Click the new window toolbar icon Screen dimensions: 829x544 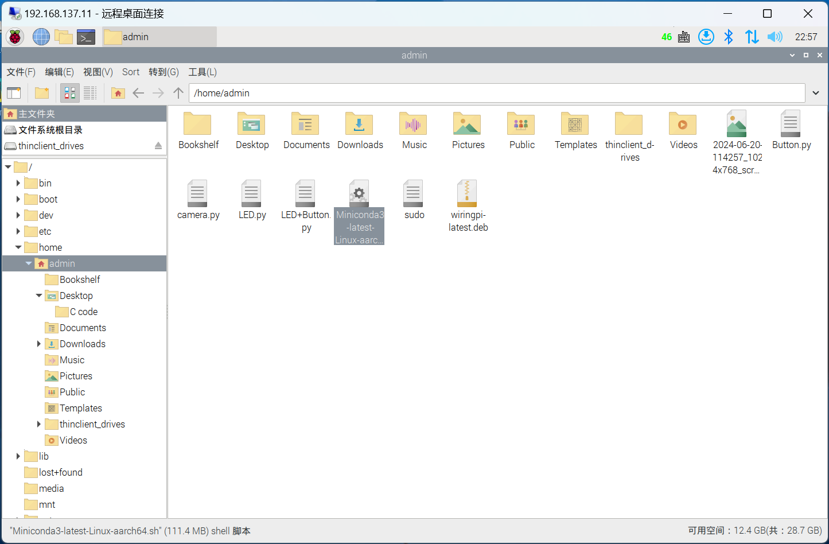[14, 93]
